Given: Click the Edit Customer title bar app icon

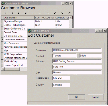Looking at the screenshot, I should coord(30,31).
